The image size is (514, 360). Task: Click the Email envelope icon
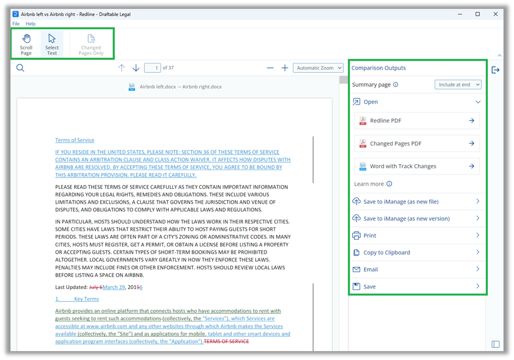[x=356, y=270]
